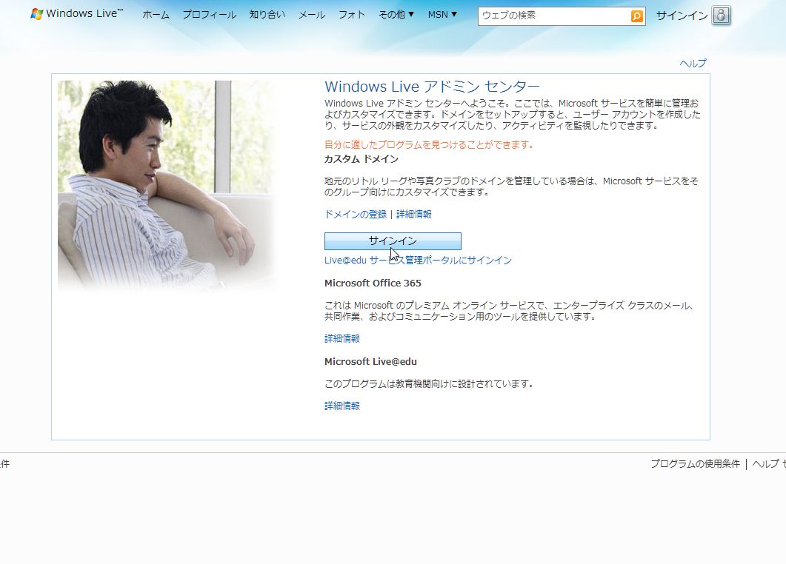Click the Windows Live アドミン センター heading
The width and height of the screenshot is (786, 564).
click(432, 87)
